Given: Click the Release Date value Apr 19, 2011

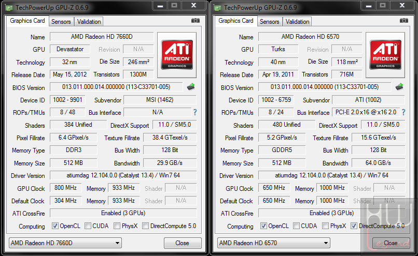Looking at the screenshot, I should click(x=278, y=74).
